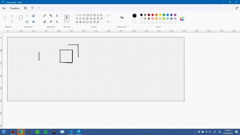240x135 pixels.
Task: Select the Pencil tool
Action: [x=45, y=16]
